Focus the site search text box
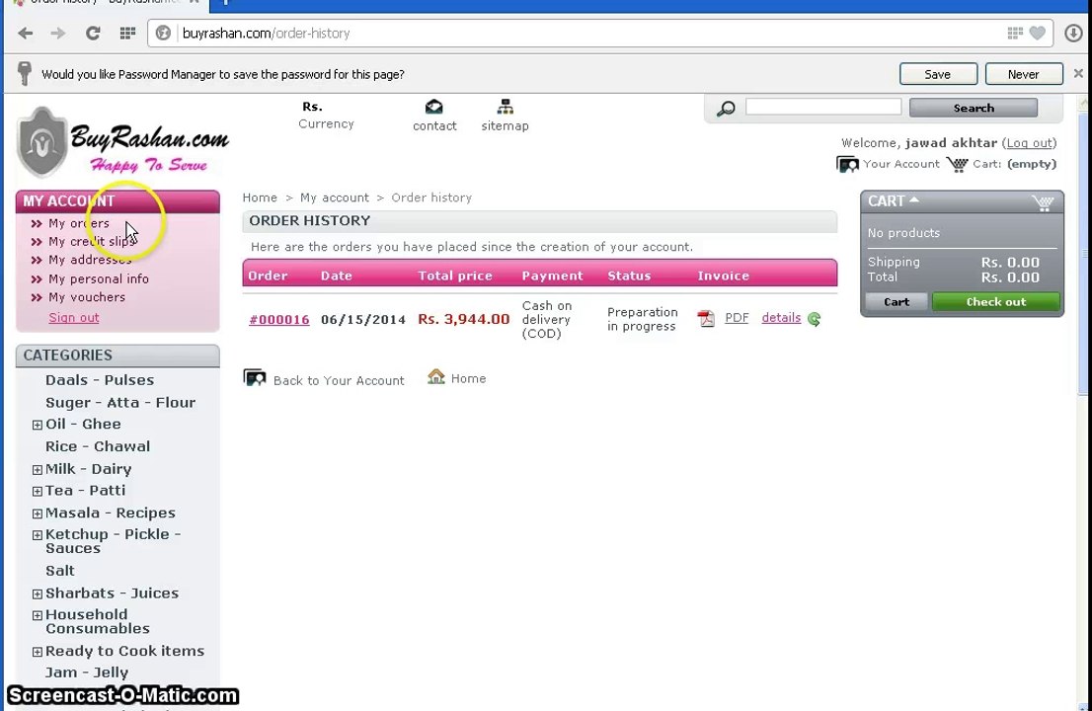Image resolution: width=1092 pixels, height=711 pixels. click(x=823, y=107)
